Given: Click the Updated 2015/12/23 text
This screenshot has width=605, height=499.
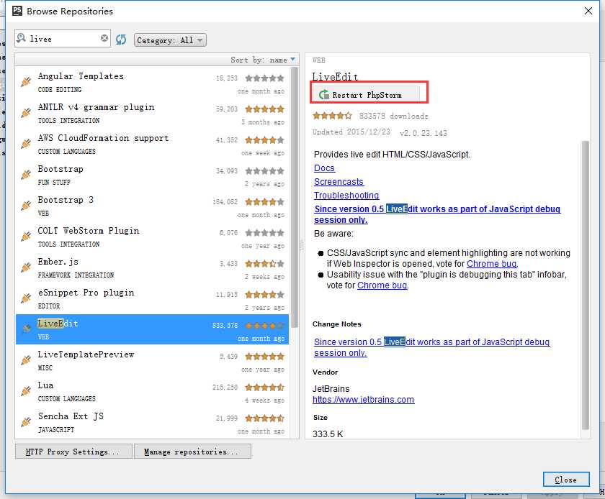Looking at the screenshot, I should pyautogui.click(x=351, y=132).
